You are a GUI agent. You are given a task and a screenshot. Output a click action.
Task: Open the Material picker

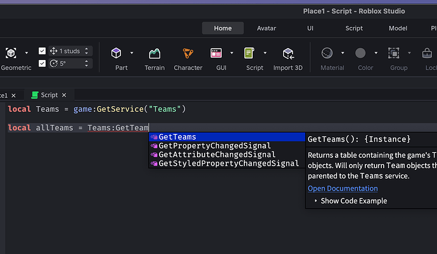327,53
